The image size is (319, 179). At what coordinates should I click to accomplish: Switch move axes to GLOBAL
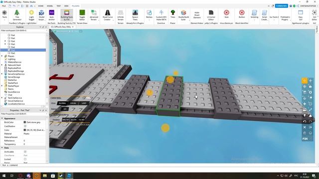[62, 103]
